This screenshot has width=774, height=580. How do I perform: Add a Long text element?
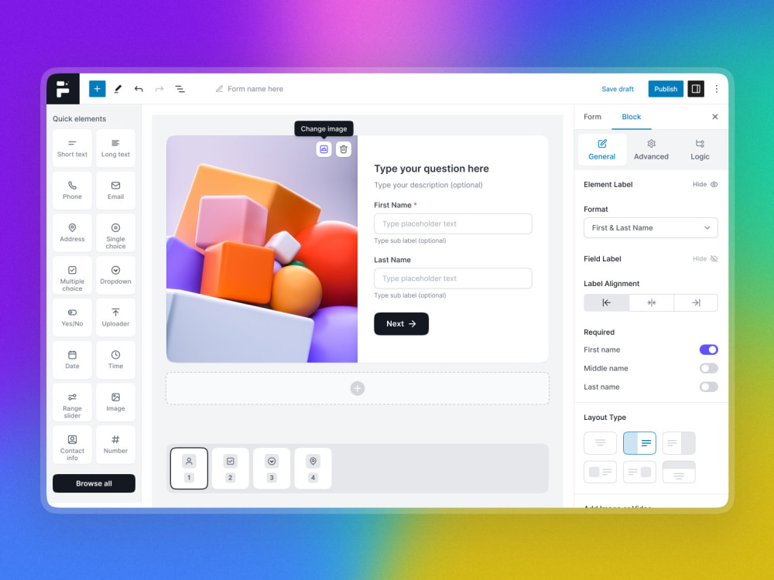115,148
